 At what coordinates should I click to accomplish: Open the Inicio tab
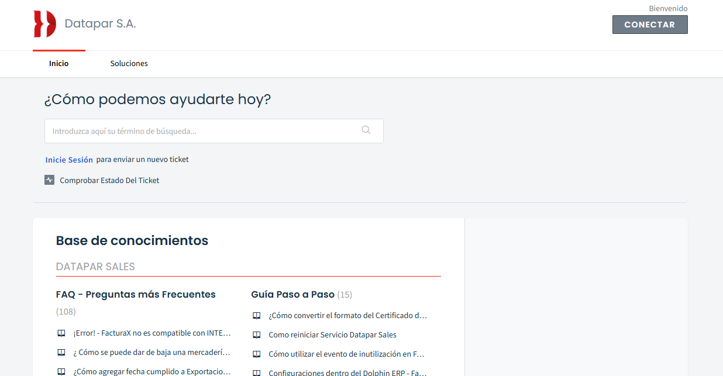[x=58, y=64]
